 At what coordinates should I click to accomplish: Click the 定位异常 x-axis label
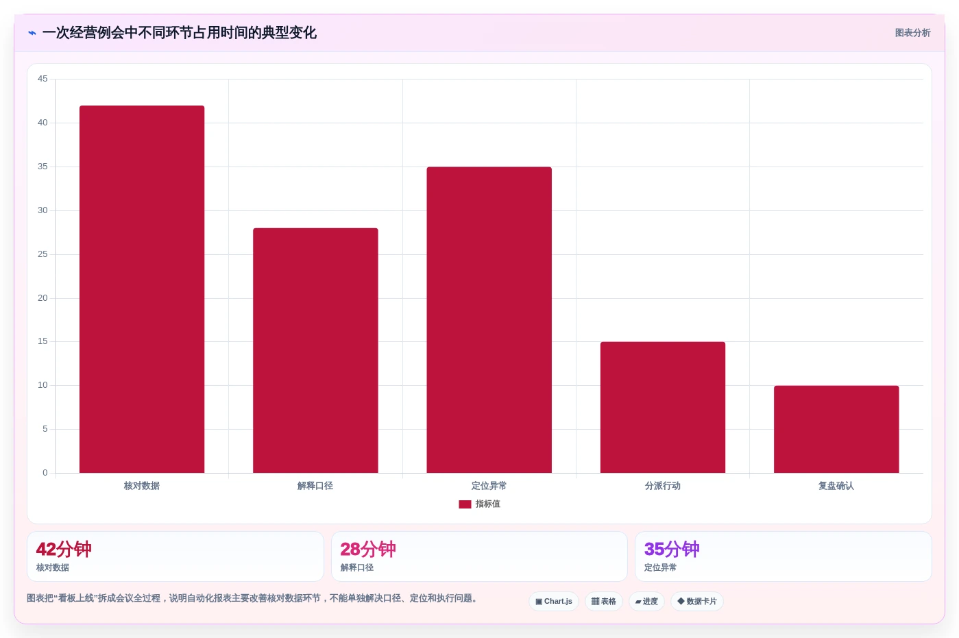[489, 486]
